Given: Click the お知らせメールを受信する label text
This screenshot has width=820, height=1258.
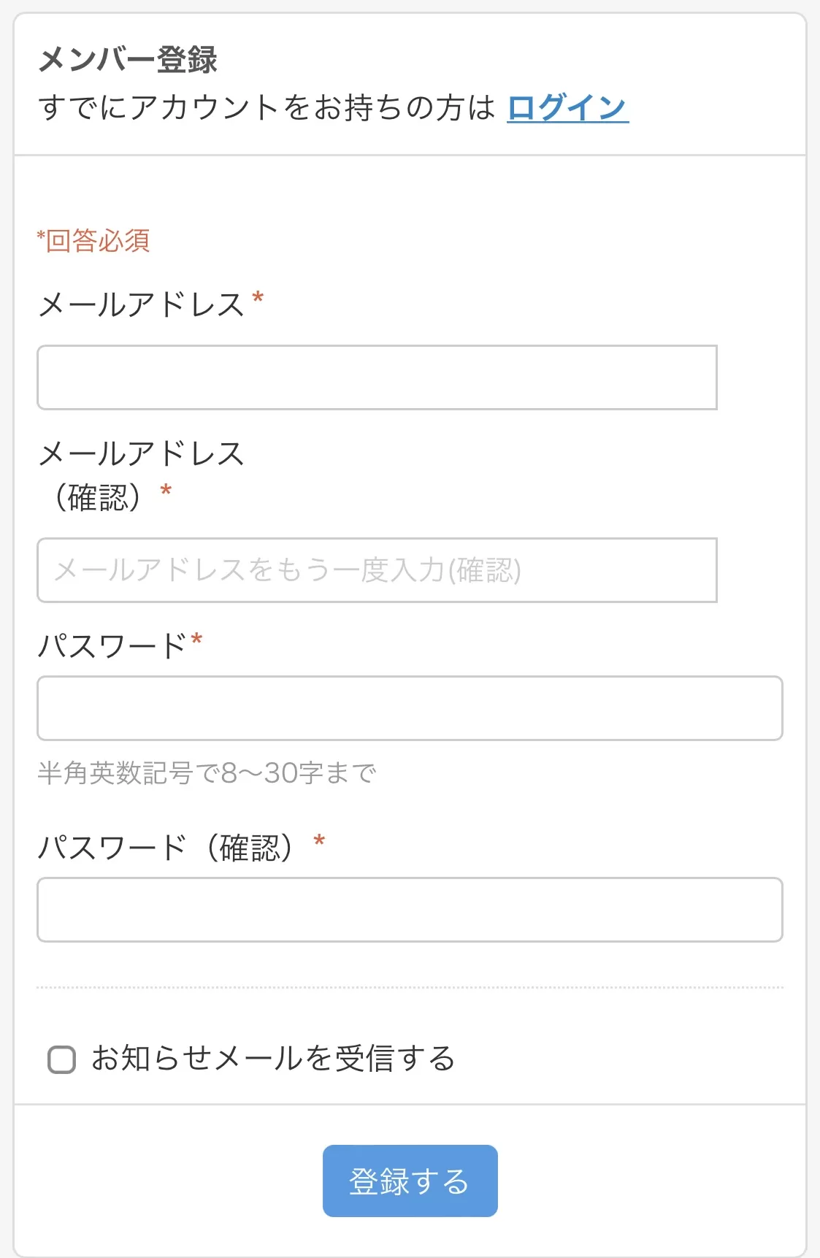Looking at the screenshot, I should pyautogui.click(x=273, y=1059).
